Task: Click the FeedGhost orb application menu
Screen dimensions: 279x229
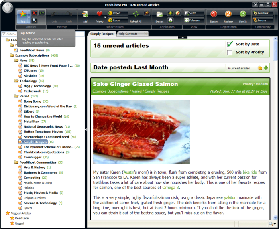Action: (x=8, y=8)
